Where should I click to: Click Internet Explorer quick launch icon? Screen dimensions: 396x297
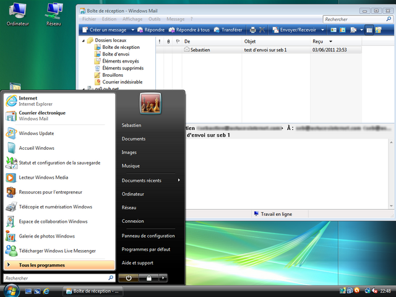coord(46,291)
